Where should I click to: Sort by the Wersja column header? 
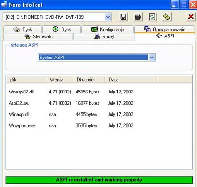click(x=60, y=80)
